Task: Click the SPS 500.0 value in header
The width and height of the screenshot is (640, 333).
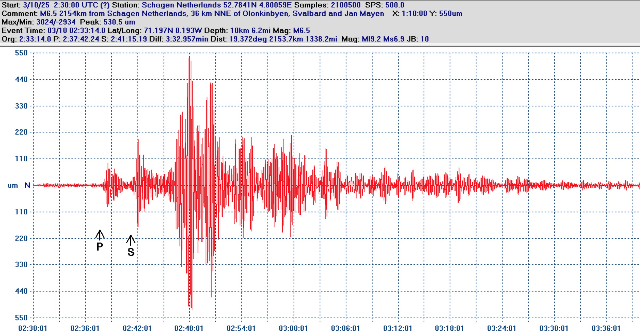Action: [x=395, y=5]
